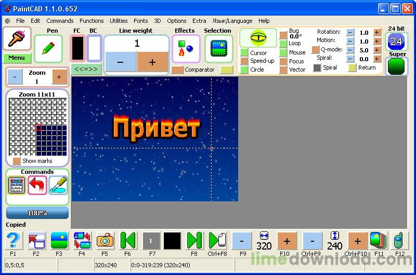
Task: Toggle the Spiral checkbox
Action: [x=317, y=68]
